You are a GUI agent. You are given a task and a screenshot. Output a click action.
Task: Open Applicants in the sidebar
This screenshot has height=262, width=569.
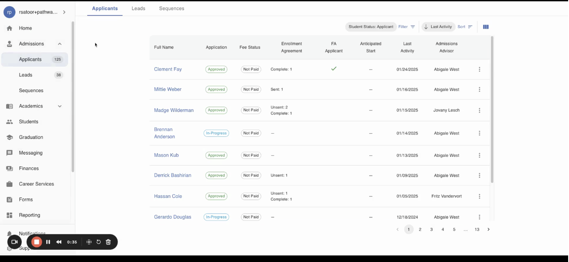tap(35, 59)
